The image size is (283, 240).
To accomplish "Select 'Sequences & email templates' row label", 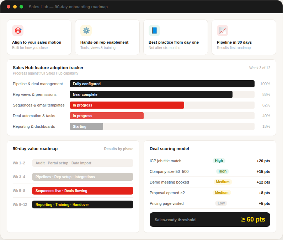I will click(39, 105).
